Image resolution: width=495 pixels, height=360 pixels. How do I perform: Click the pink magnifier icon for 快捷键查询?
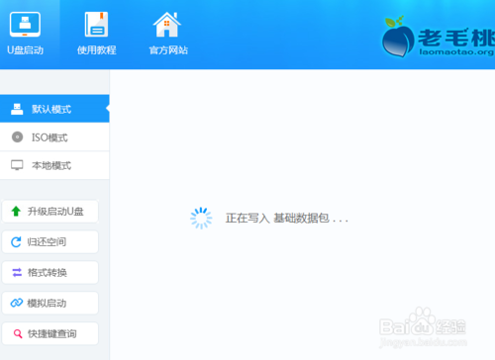(x=18, y=333)
